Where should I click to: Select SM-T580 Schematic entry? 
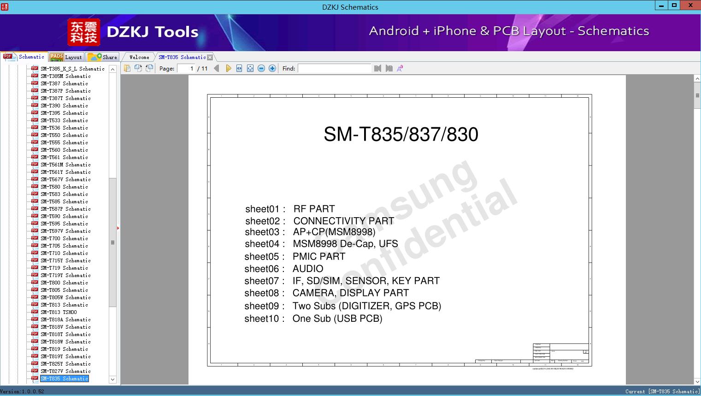tap(64, 187)
